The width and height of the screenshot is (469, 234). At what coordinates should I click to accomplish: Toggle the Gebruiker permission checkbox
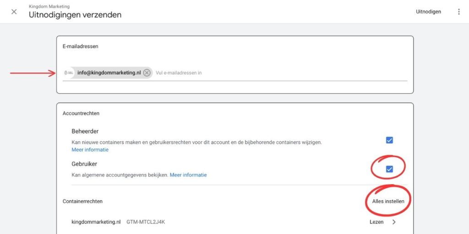tap(389, 169)
